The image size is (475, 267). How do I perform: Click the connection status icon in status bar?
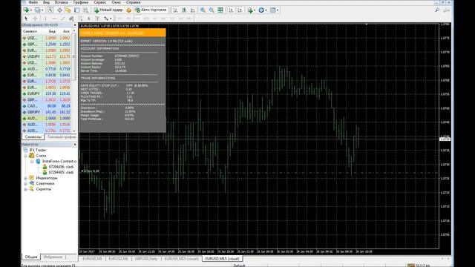coord(411,266)
